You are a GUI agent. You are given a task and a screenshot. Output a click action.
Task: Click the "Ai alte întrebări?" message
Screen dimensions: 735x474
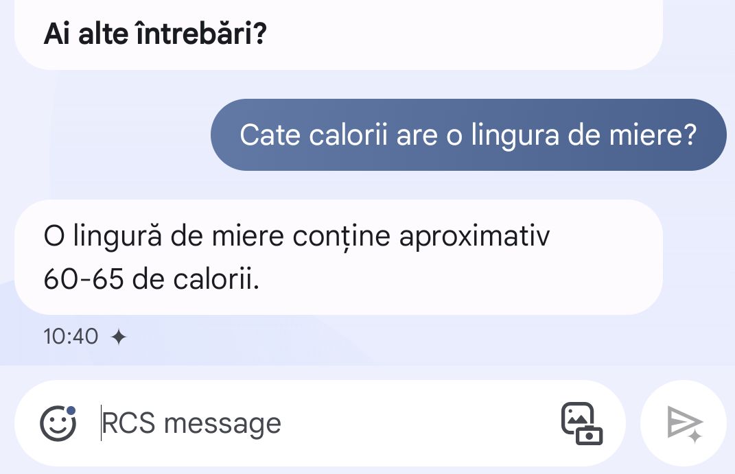[x=155, y=32]
